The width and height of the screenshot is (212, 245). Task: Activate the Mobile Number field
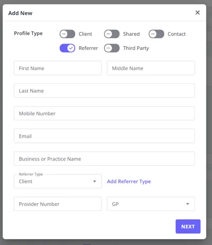click(104, 113)
